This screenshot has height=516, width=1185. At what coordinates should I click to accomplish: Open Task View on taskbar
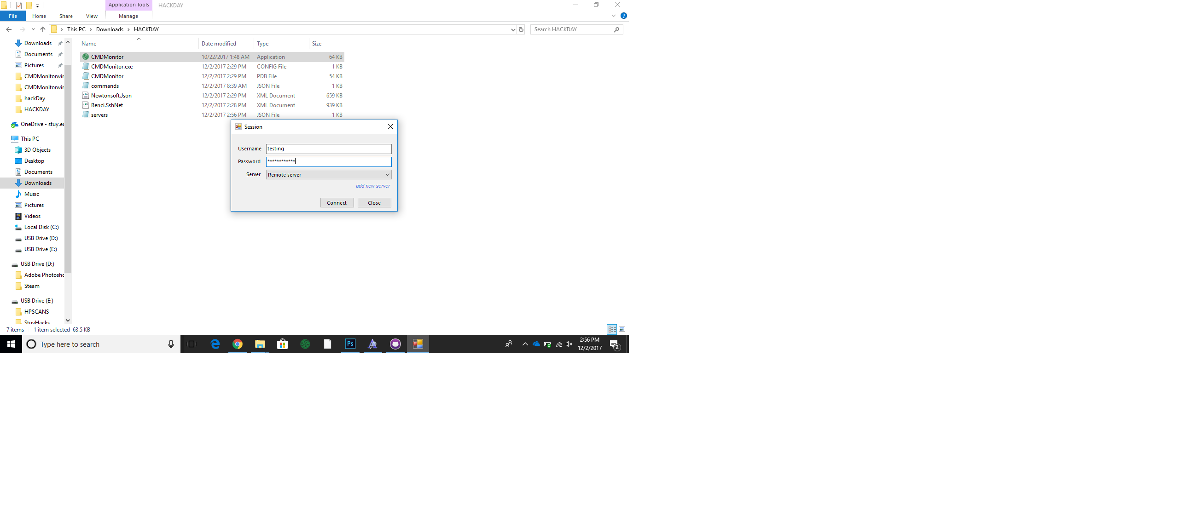192,344
